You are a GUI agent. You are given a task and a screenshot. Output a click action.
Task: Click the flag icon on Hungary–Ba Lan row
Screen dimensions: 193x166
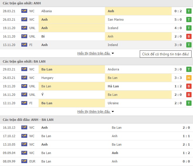(24, 78)
